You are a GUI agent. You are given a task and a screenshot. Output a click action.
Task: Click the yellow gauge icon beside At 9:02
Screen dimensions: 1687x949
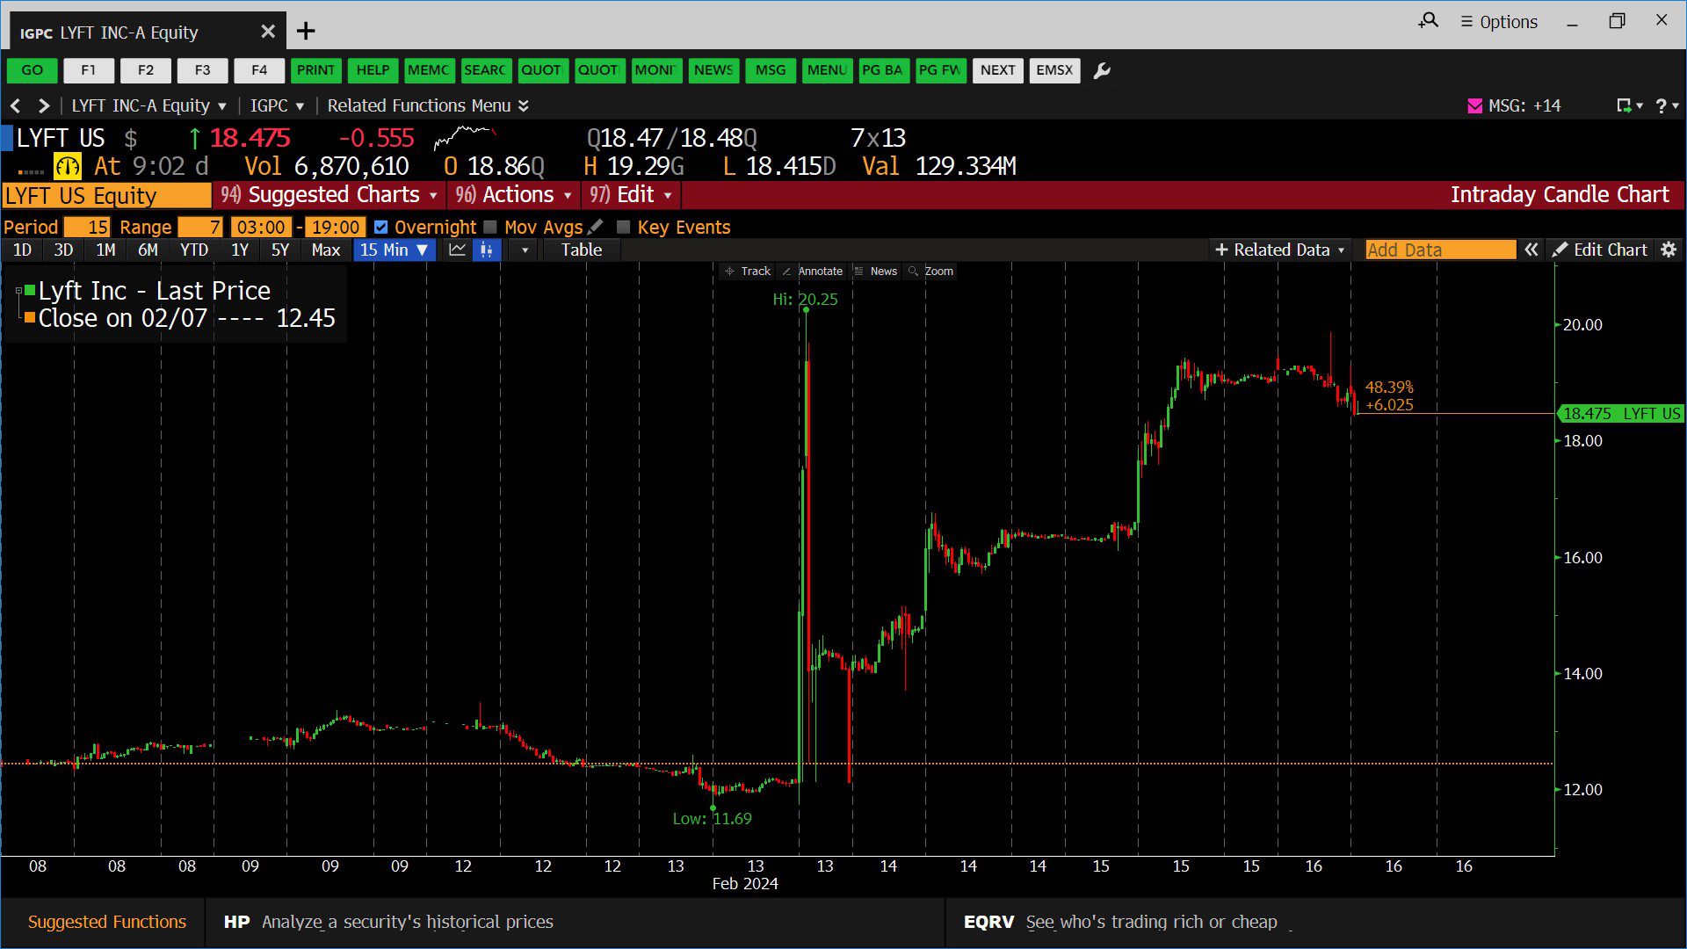[68, 166]
